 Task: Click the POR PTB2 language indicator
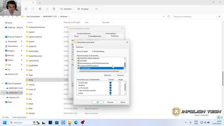pyautogui.click(x=196, y=122)
